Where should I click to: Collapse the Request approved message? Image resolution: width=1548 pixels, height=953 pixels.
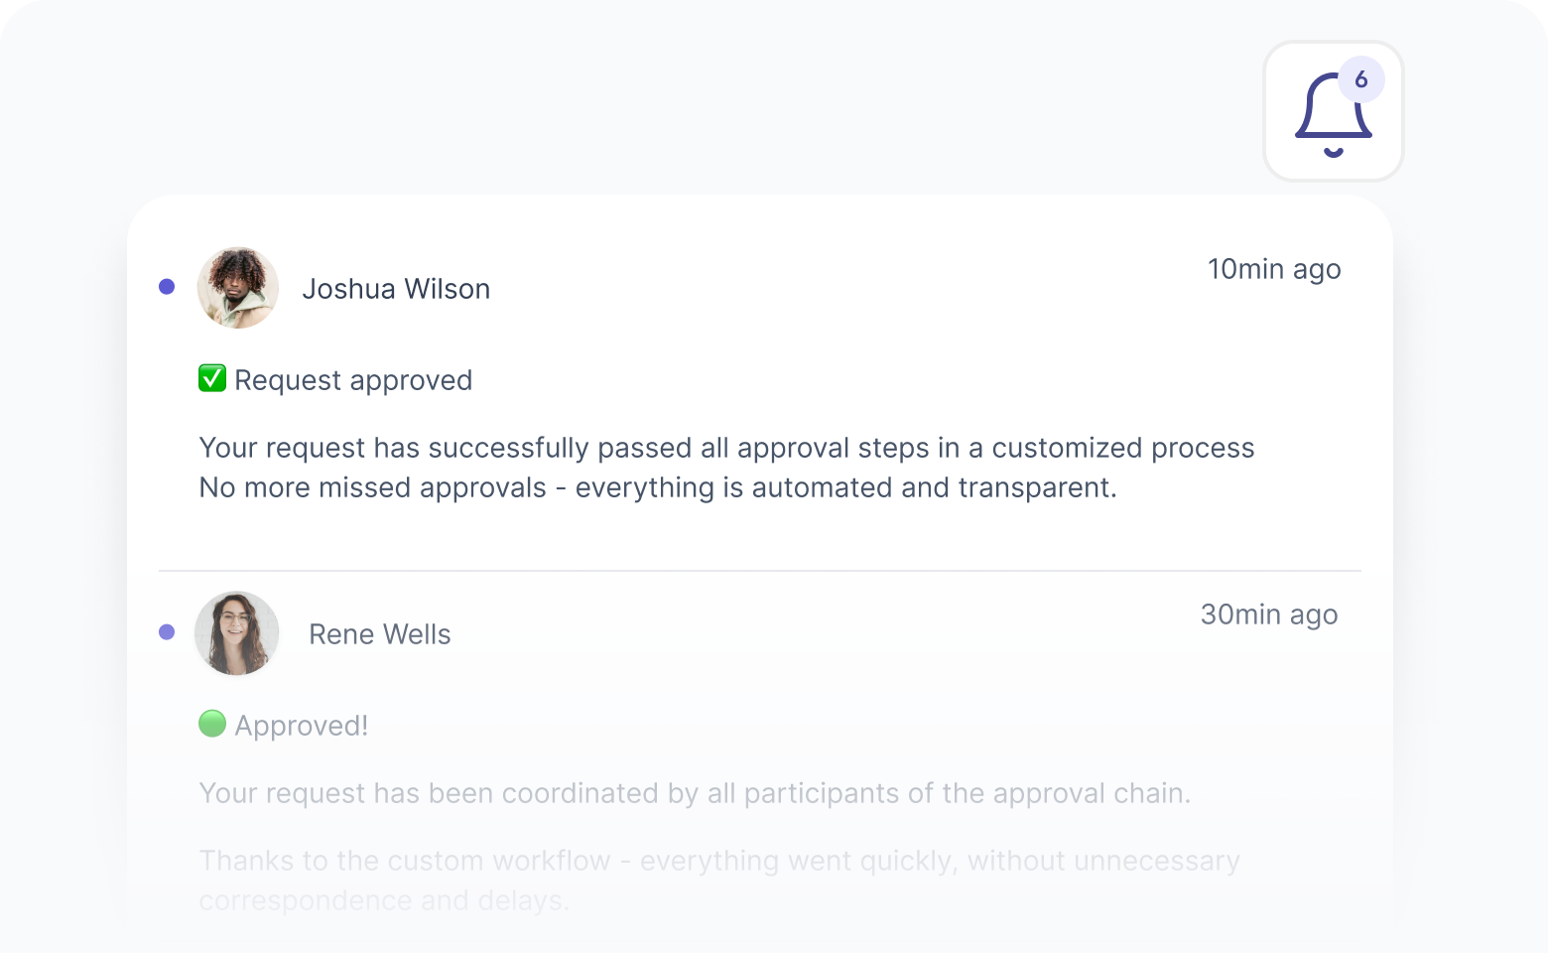pos(352,380)
